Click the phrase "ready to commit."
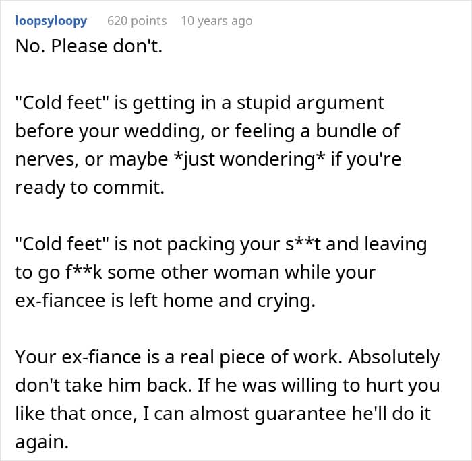 (89, 188)
